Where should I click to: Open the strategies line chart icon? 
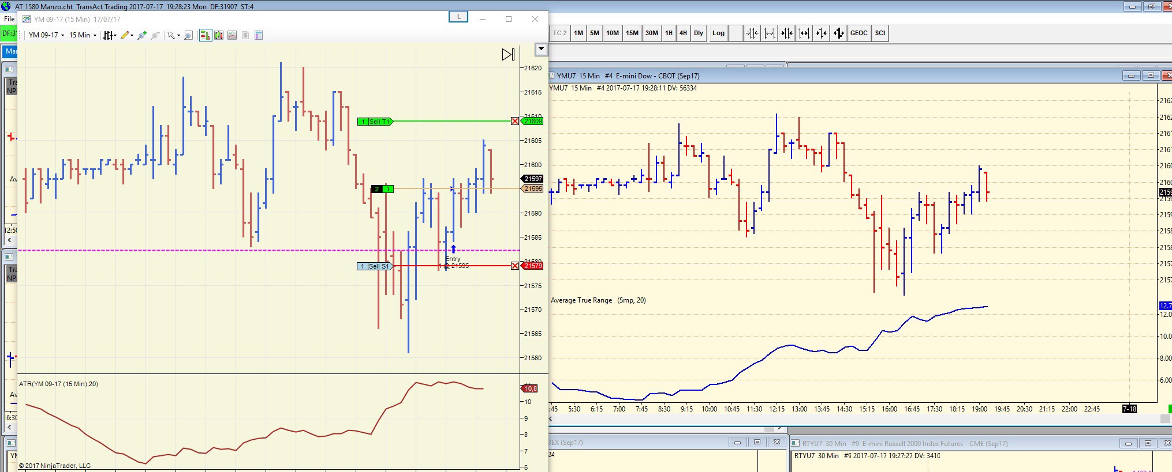point(232,35)
